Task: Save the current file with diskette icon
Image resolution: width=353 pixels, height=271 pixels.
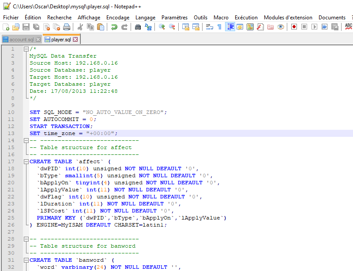Action: point(26,27)
